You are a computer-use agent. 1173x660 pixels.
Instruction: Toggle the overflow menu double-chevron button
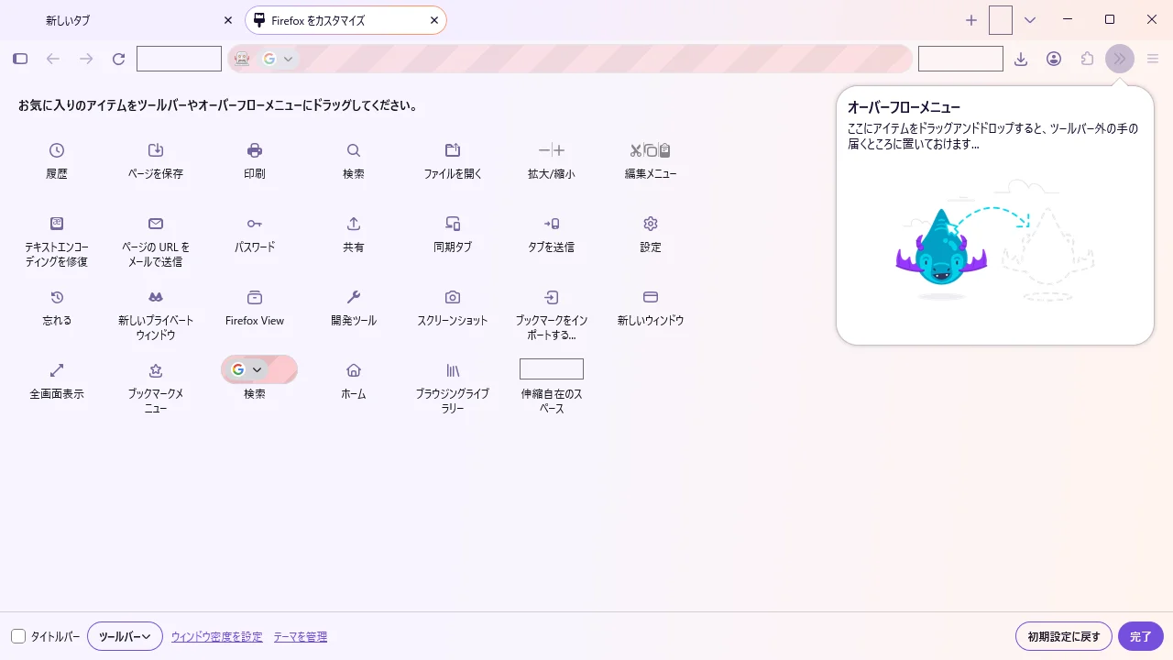point(1120,59)
